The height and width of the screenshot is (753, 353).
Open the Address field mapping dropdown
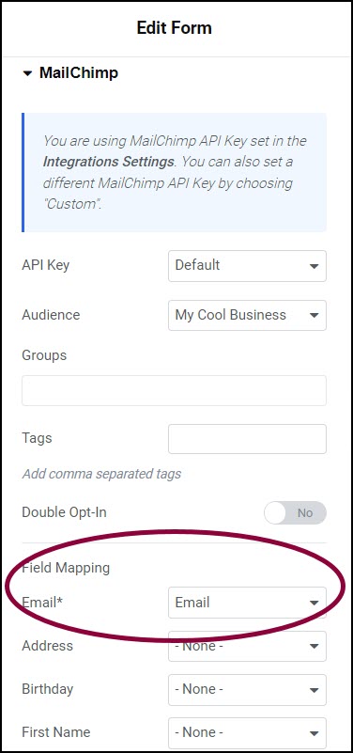[x=247, y=646]
